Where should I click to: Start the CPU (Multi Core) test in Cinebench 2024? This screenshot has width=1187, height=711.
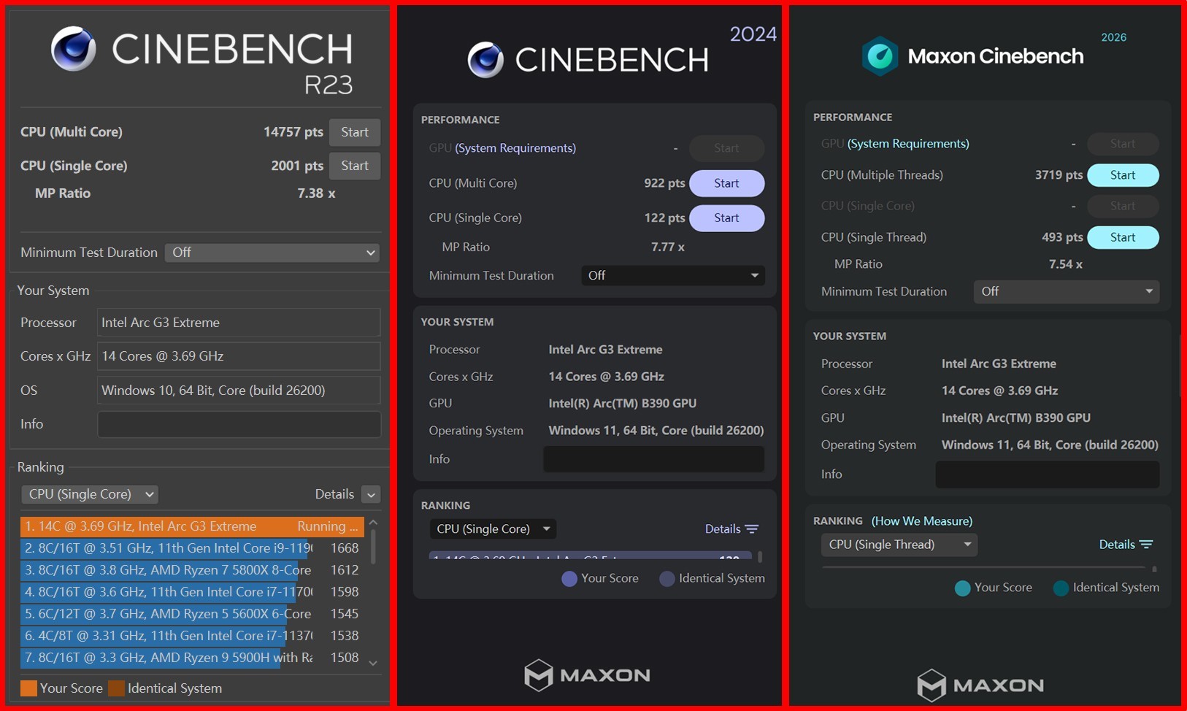(x=726, y=183)
